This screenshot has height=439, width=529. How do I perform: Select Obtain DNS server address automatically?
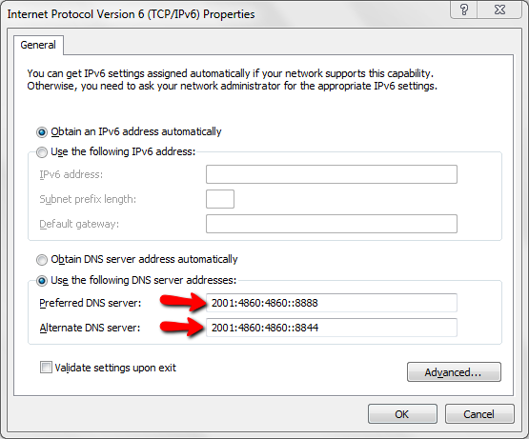42,260
